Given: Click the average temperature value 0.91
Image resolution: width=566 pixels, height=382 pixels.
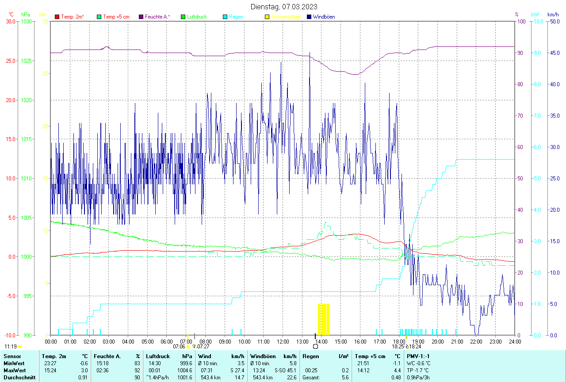Looking at the screenshot, I should coord(83,377).
